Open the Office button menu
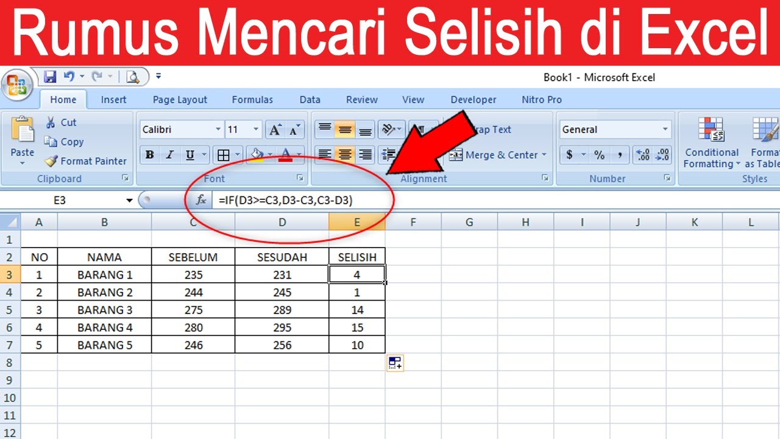The width and height of the screenshot is (780, 439). tap(17, 86)
